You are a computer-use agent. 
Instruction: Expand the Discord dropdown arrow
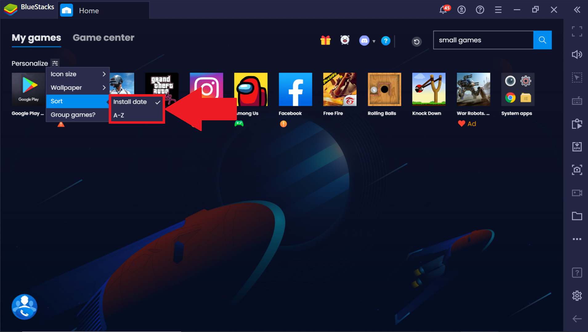coord(374,41)
